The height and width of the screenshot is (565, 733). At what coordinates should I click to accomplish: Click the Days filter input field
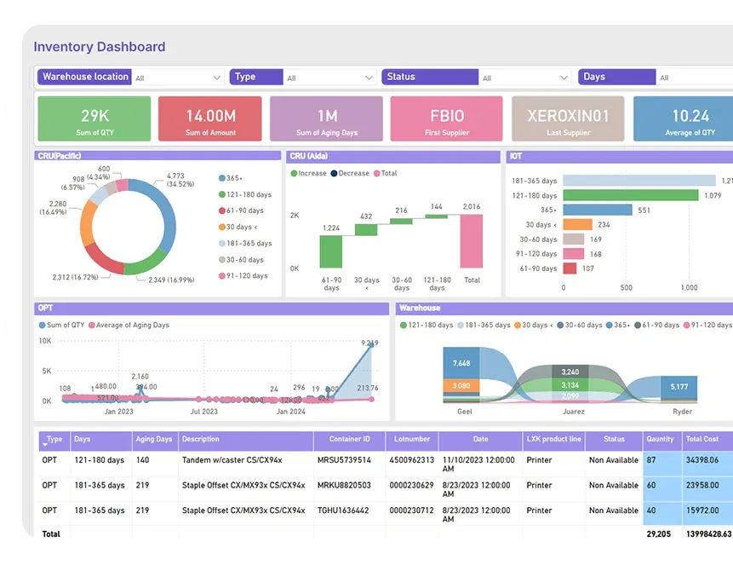[x=694, y=78]
